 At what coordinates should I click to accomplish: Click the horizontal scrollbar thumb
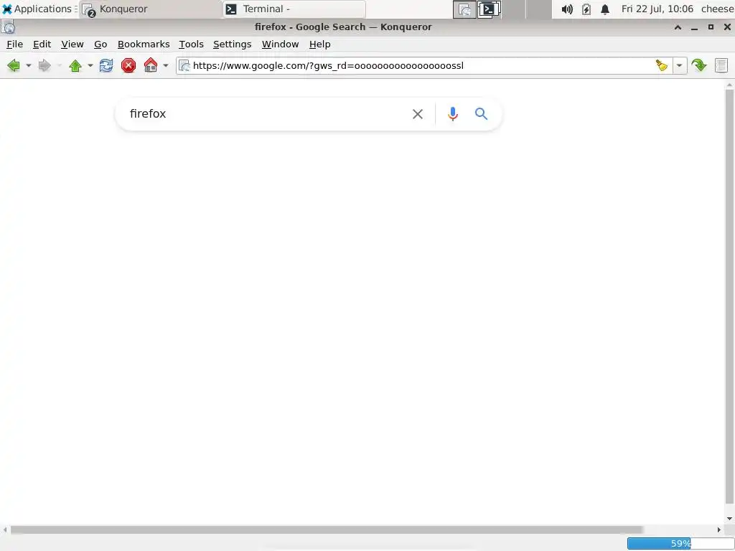[327, 530]
